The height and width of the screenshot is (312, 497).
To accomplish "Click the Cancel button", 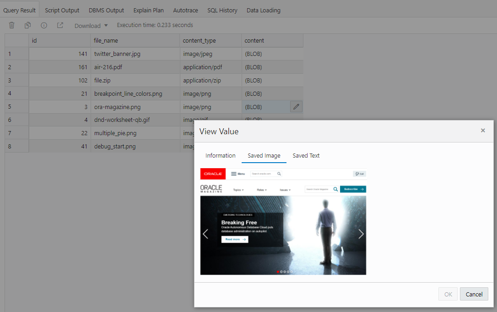I will click(474, 294).
